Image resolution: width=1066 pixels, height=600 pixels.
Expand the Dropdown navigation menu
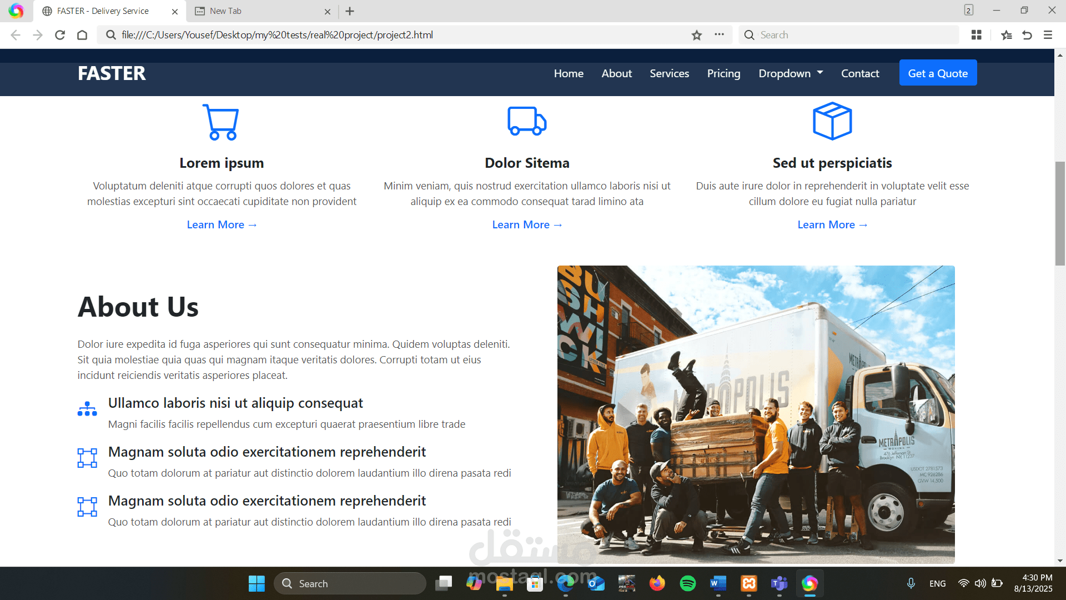(x=791, y=73)
